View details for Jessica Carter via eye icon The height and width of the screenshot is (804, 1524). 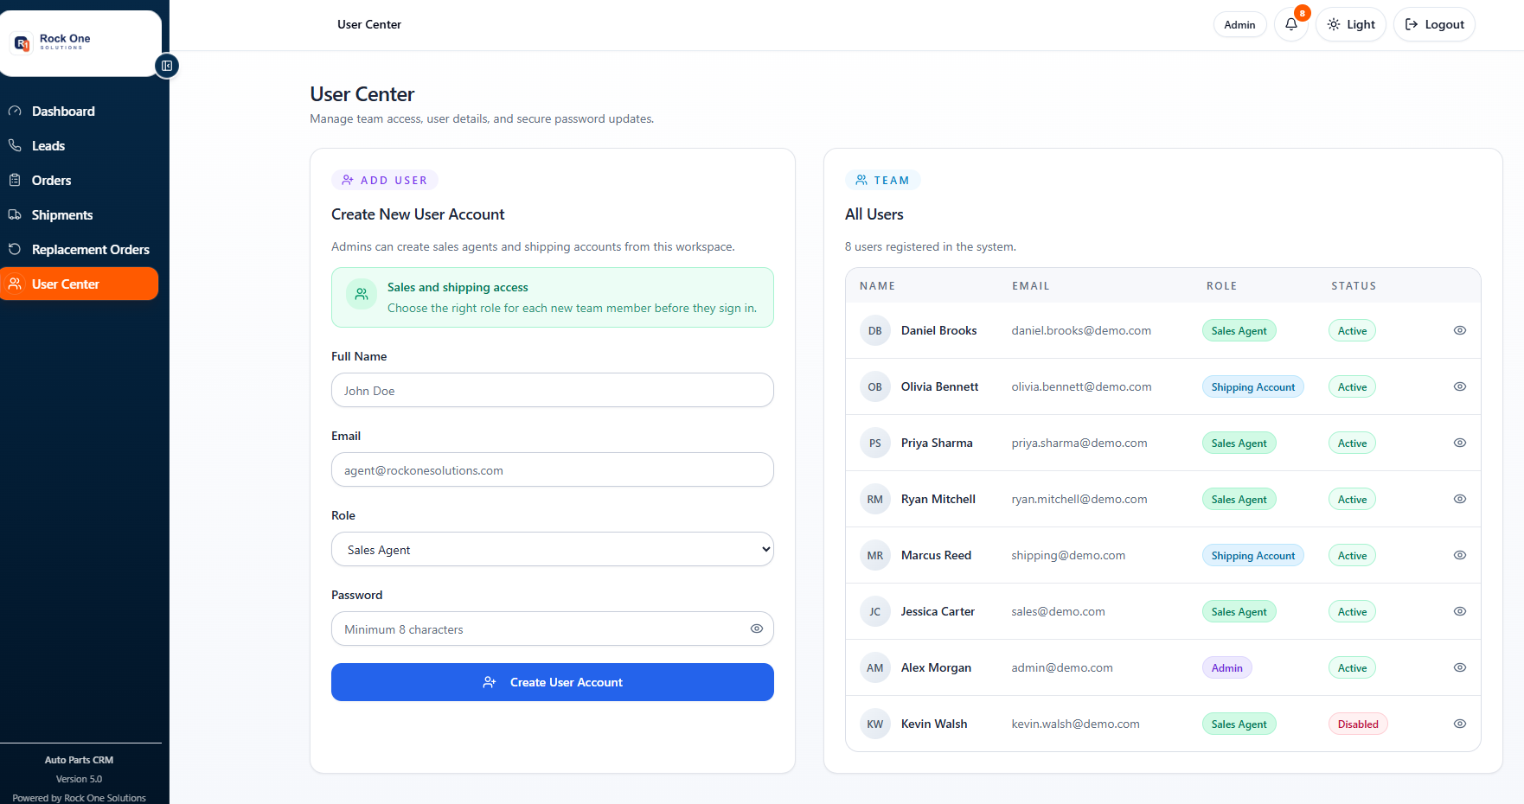[x=1460, y=611]
